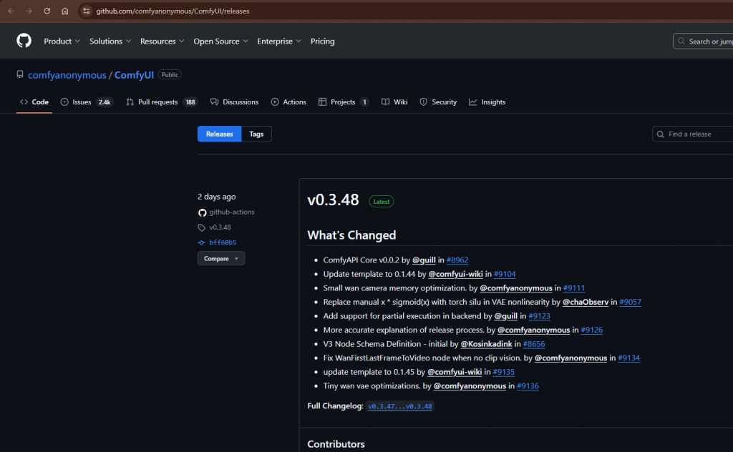
Task: Click the commit icon beside bff60b5
Action: coord(201,242)
